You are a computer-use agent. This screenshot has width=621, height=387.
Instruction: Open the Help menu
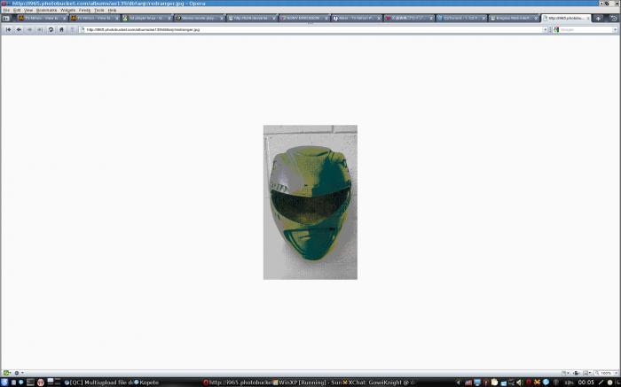click(x=112, y=11)
